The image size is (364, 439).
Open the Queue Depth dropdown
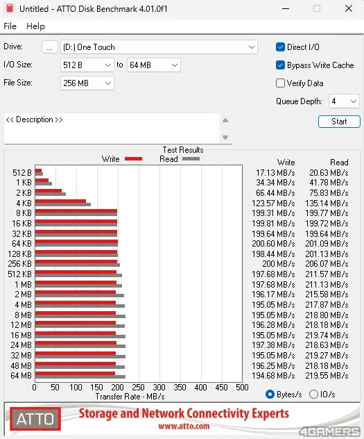[x=344, y=101]
